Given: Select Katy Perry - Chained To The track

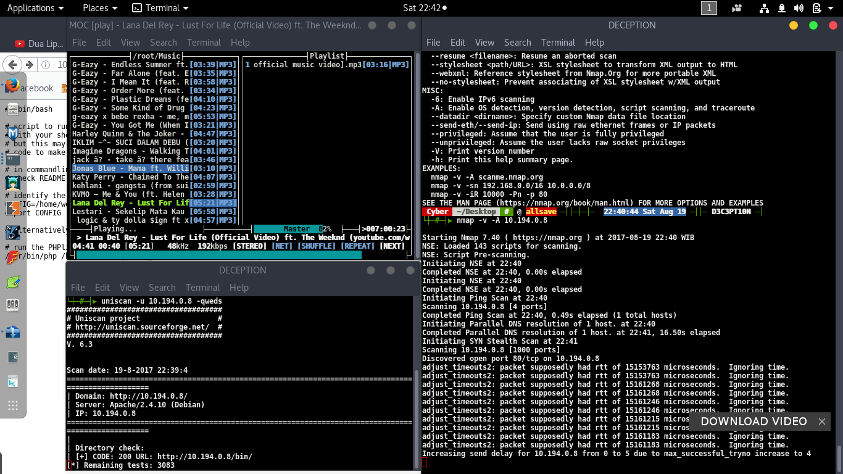Looking at the screenshot, I should (154, 177).
